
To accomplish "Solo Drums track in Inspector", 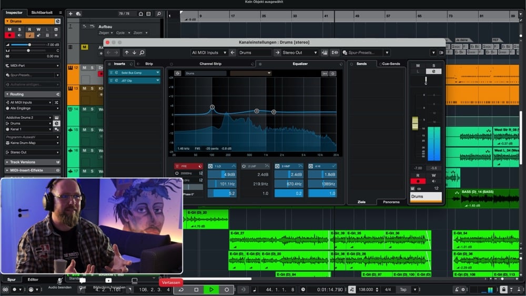I will coord(19,29).
